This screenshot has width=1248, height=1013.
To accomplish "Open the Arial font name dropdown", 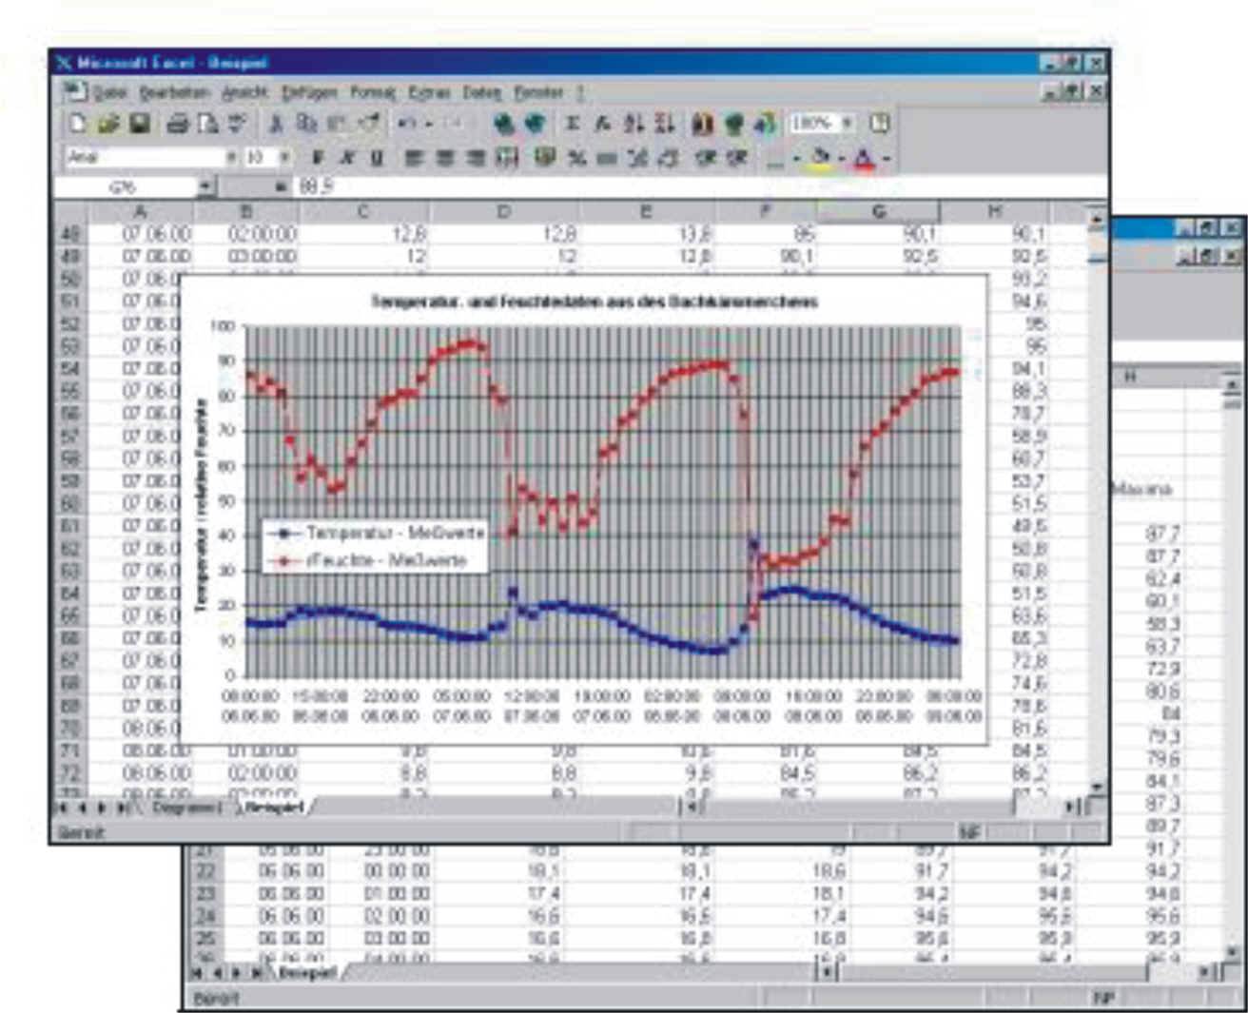I will click(x=231, y=158).
